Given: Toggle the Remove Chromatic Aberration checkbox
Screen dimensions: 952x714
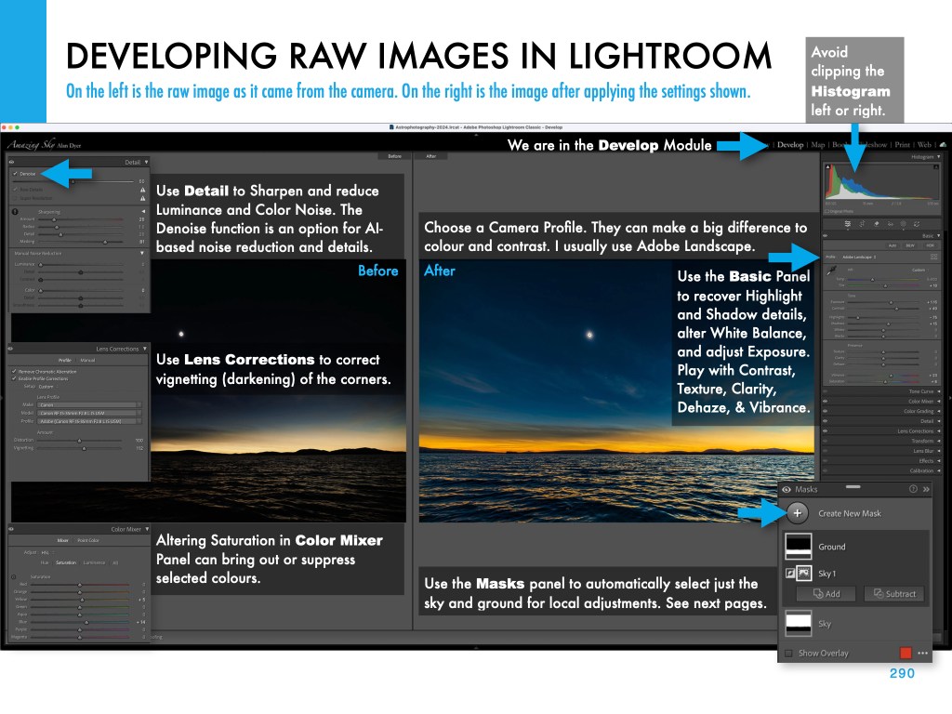Looking at the screenshot, I should coord(14,371).
